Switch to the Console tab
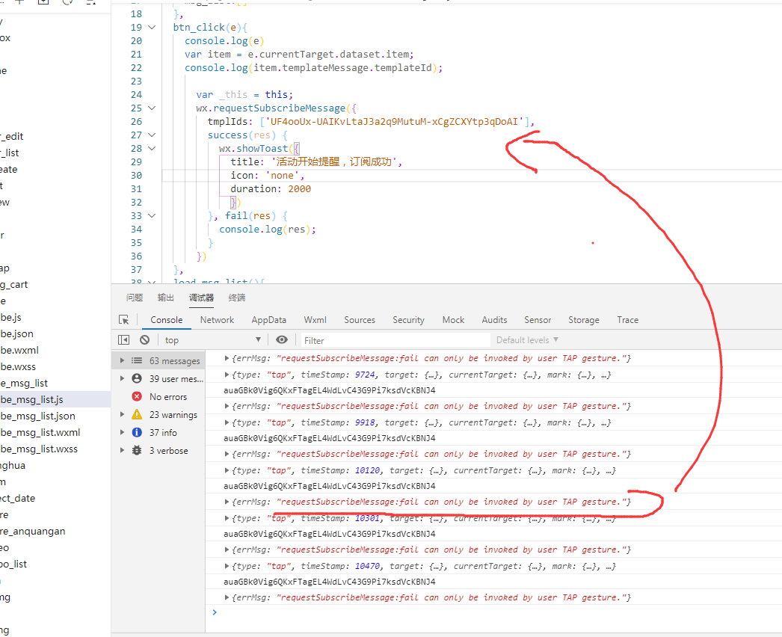782x637 pixels. click(x=167, y=320)
